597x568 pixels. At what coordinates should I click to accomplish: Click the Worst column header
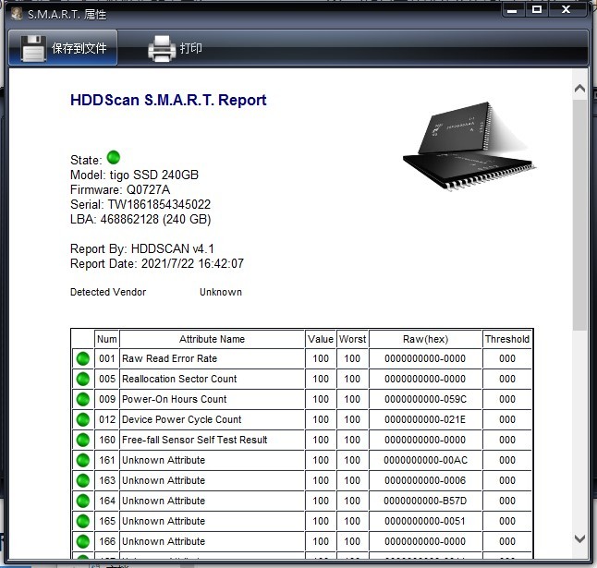353,339
